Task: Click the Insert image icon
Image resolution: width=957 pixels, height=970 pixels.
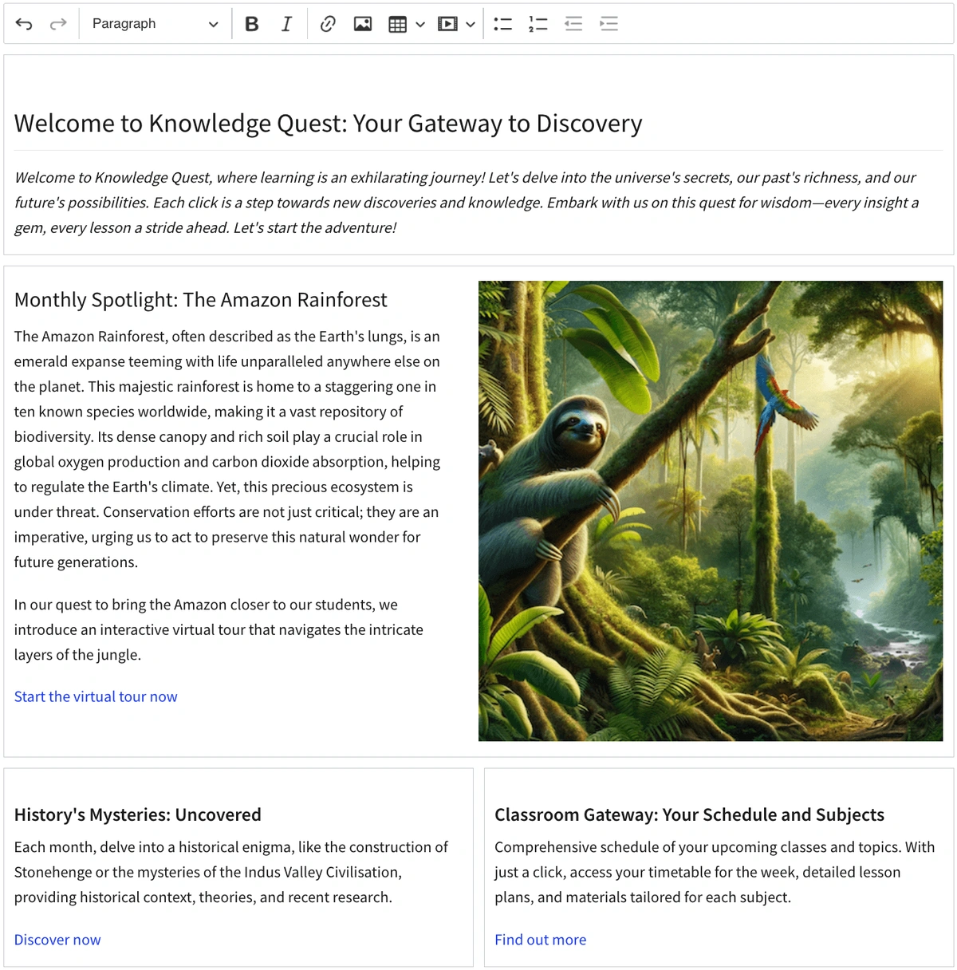Action: click(x=363, y=24)
